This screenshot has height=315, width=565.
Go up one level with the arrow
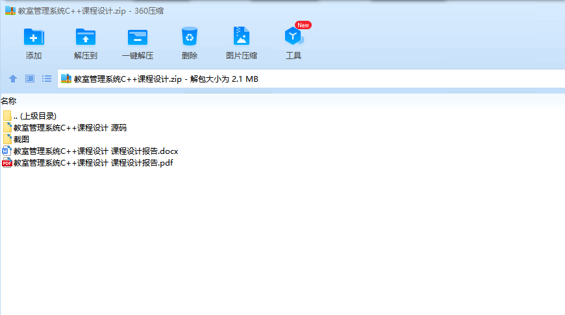click(x=13, y=79)
